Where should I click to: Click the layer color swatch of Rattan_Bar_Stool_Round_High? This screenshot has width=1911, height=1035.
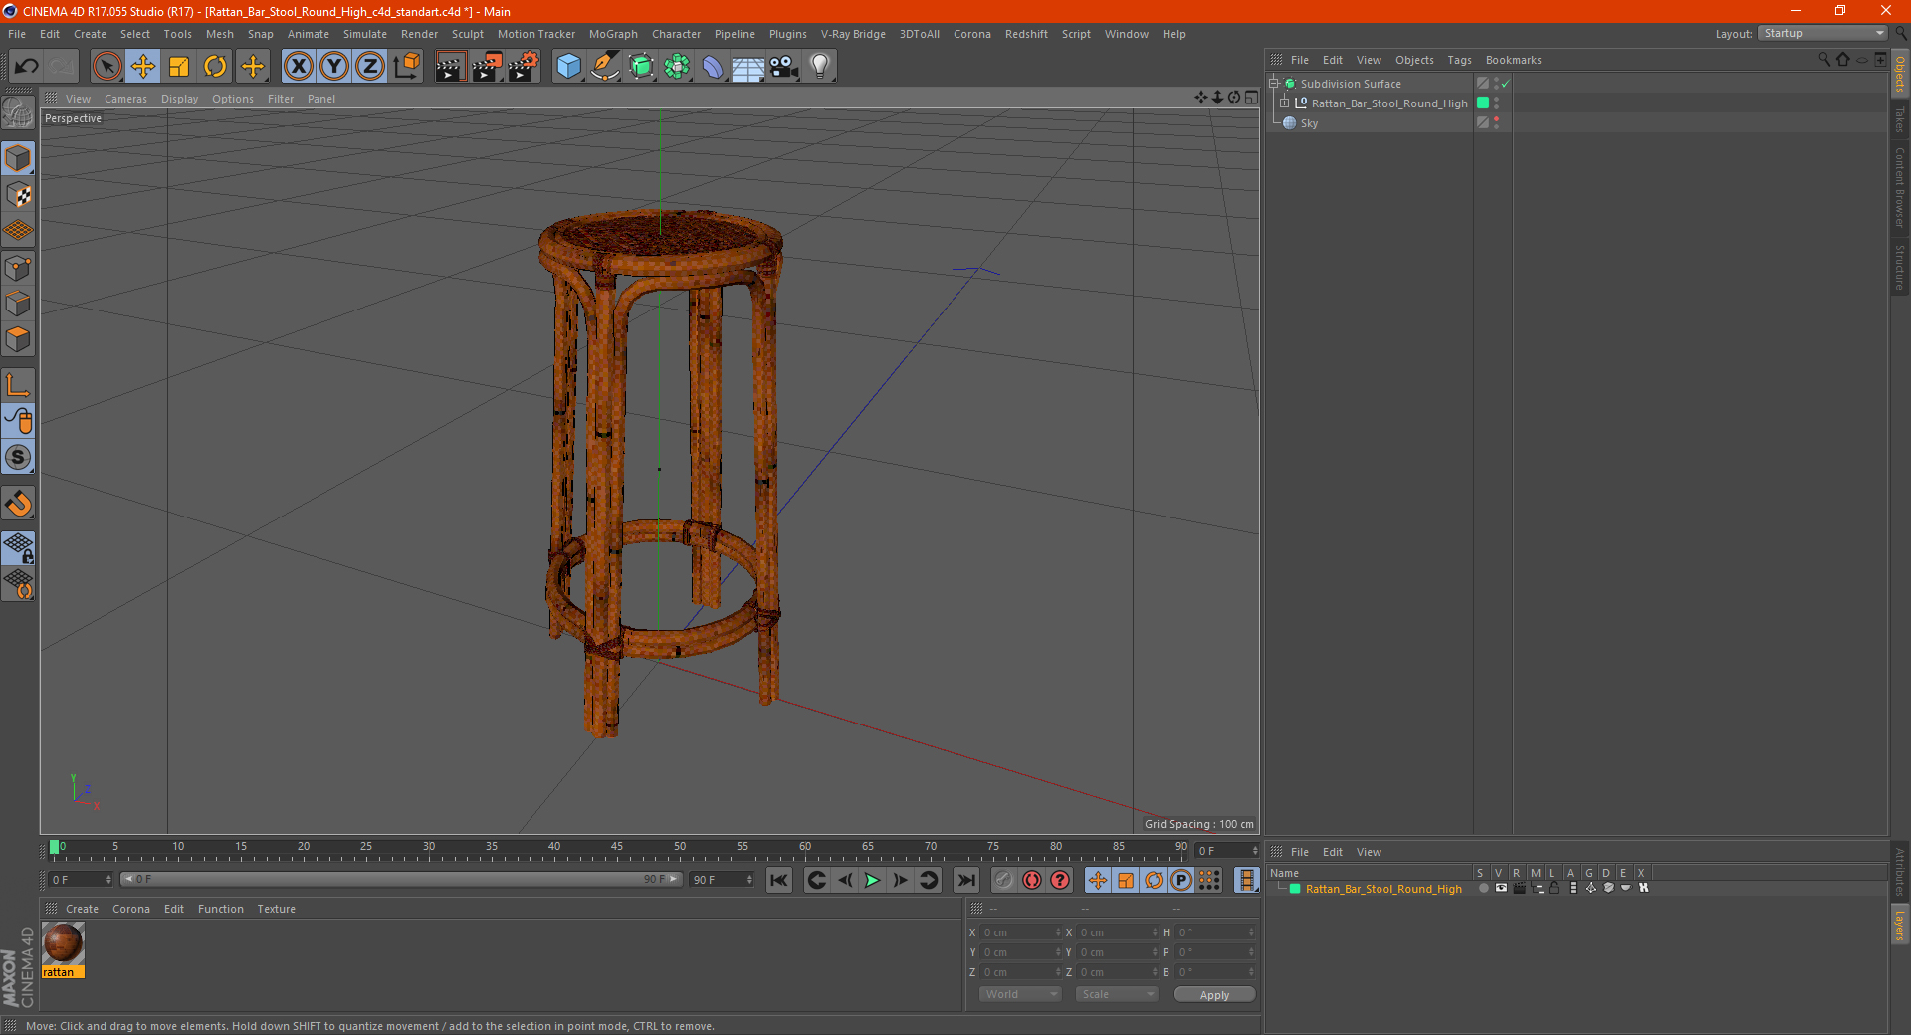pos(1483,103)
